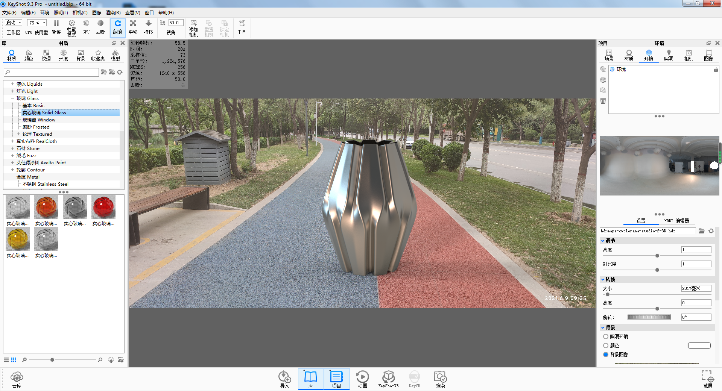The image size is (722, 391).
Task: Open 动画 animation panel
Action: pos(362,379)
